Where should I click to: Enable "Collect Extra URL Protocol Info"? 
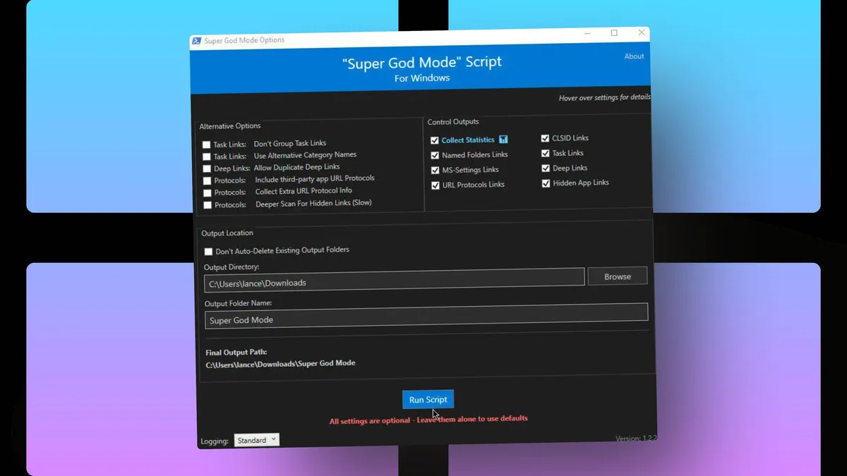[x=206, y=193]
